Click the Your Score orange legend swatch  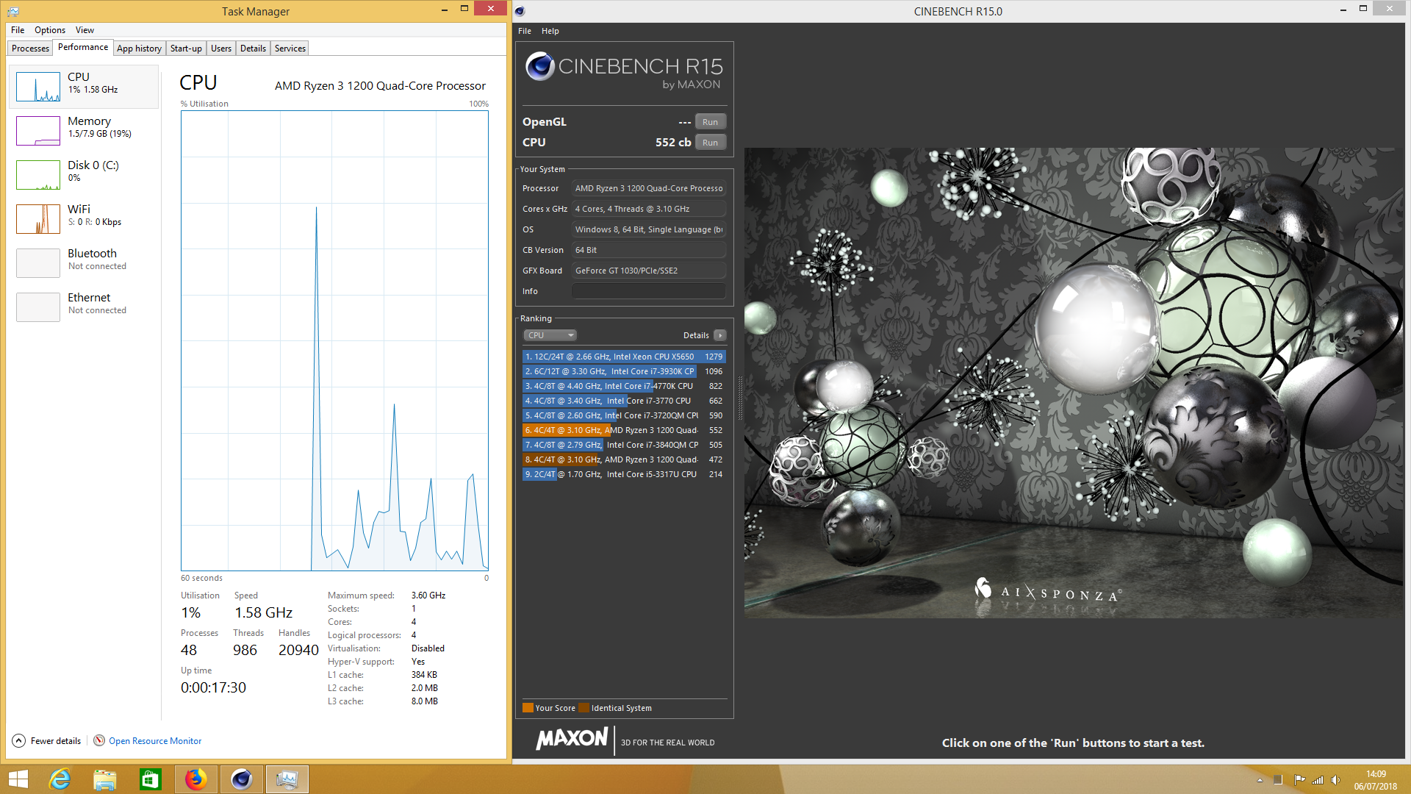528,708
